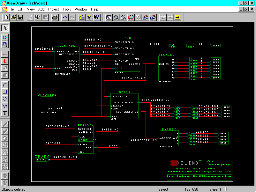
Task: Activate the red net wire tool
Action: pyautogui.click(x=5, y=54)
